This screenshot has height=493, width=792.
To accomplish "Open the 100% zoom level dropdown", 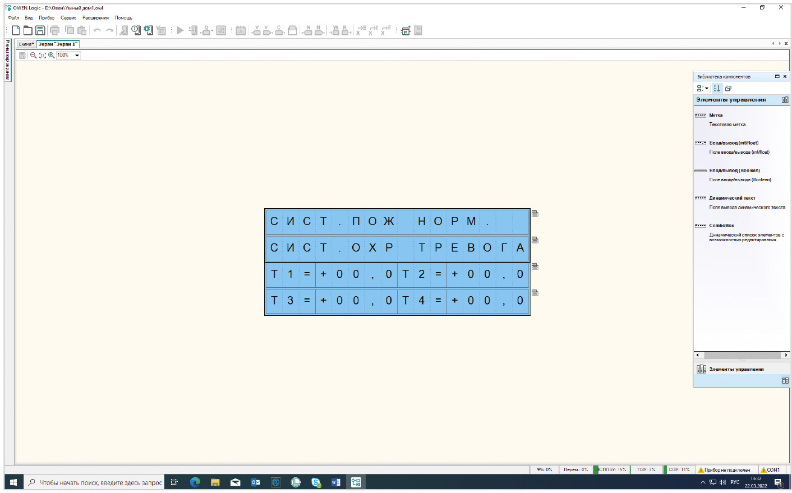I will click(77, 56).
